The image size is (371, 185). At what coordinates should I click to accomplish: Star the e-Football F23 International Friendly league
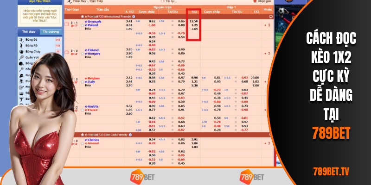(x=83, y=17)
